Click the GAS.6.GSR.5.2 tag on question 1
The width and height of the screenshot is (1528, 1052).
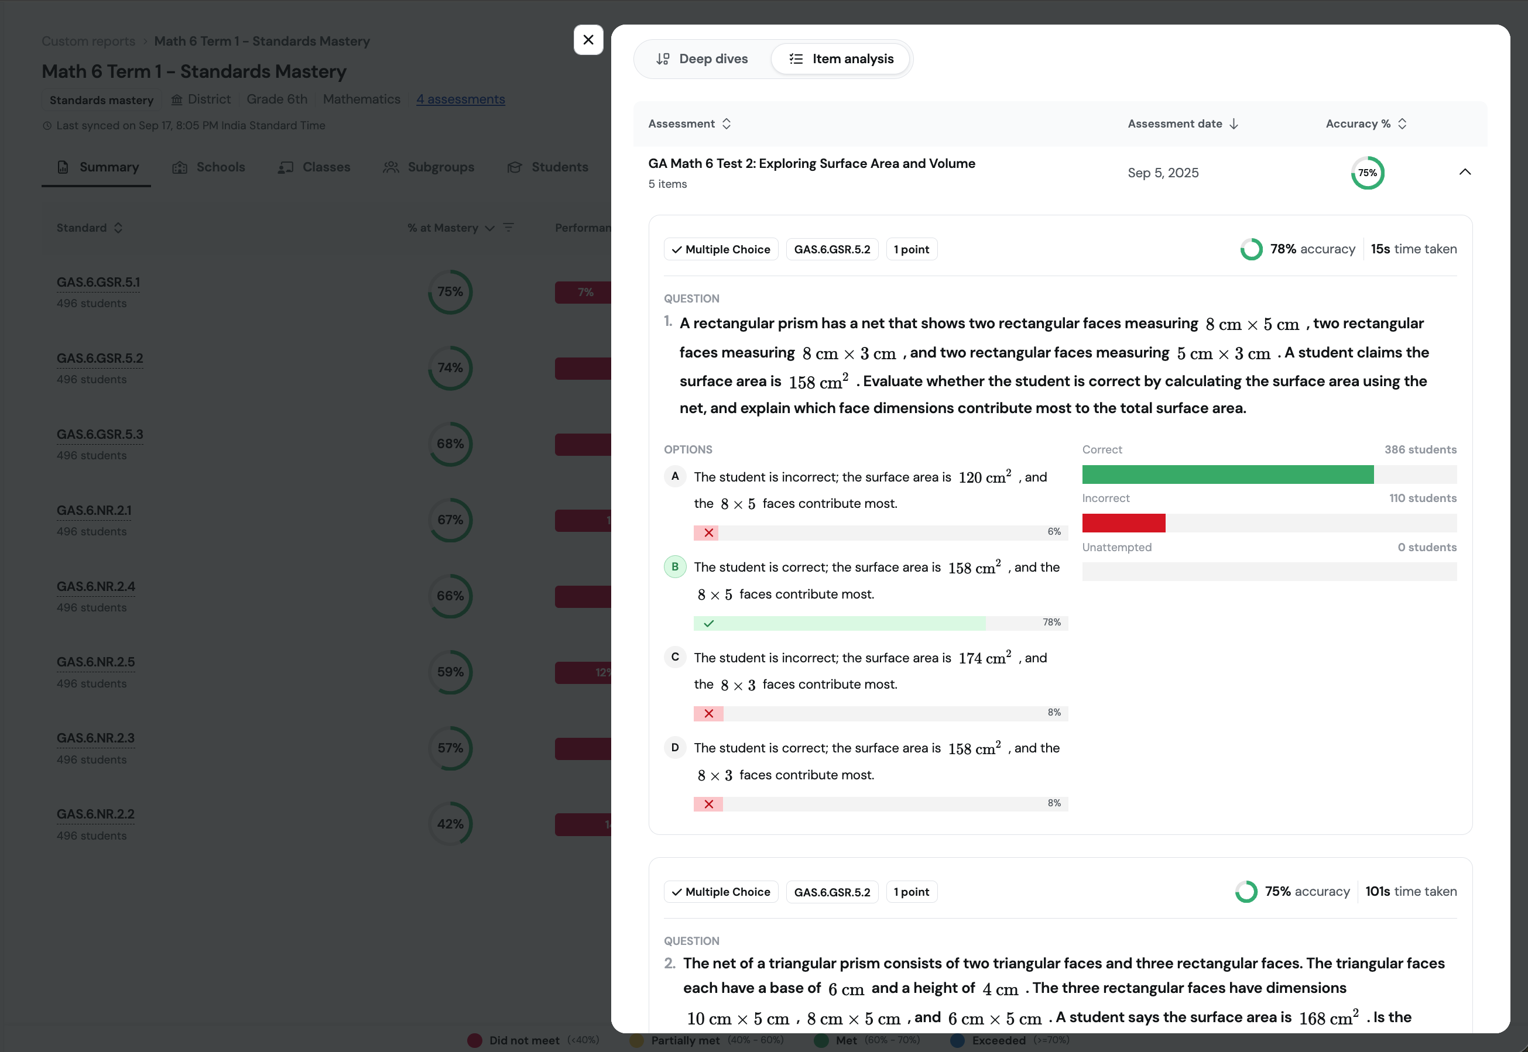tap(831, 249)
